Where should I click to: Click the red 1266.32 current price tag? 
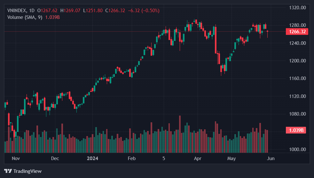pyautogui.click(x=297, y=32)
